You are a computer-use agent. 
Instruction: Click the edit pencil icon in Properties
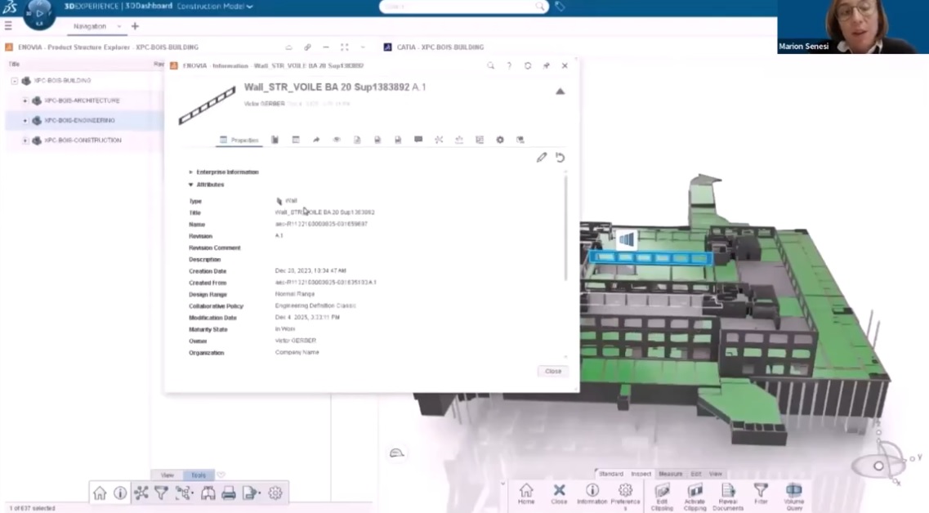(x=541, y=158)
